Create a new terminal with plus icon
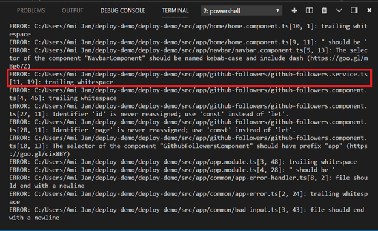Screen dimensions: 378x231 pos(294,10)
